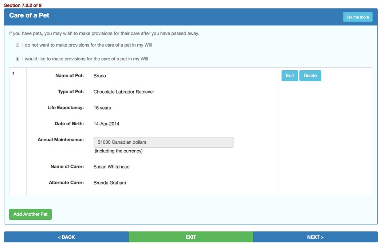Proceed with the NEXT button
The height and width of the screenshot is (246, 381).
(315, 237)
